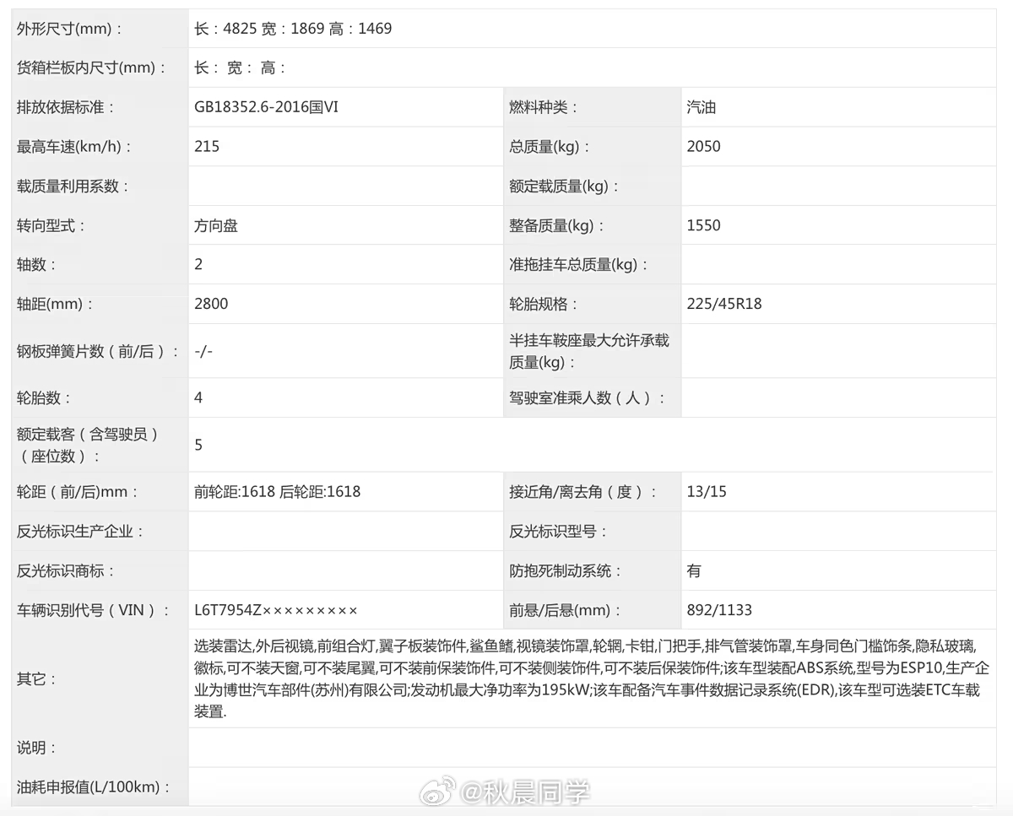The height and width of the screenshot is (816, 1013).
Task: Click steering type value 方向盘
Action: pos(216,225)
